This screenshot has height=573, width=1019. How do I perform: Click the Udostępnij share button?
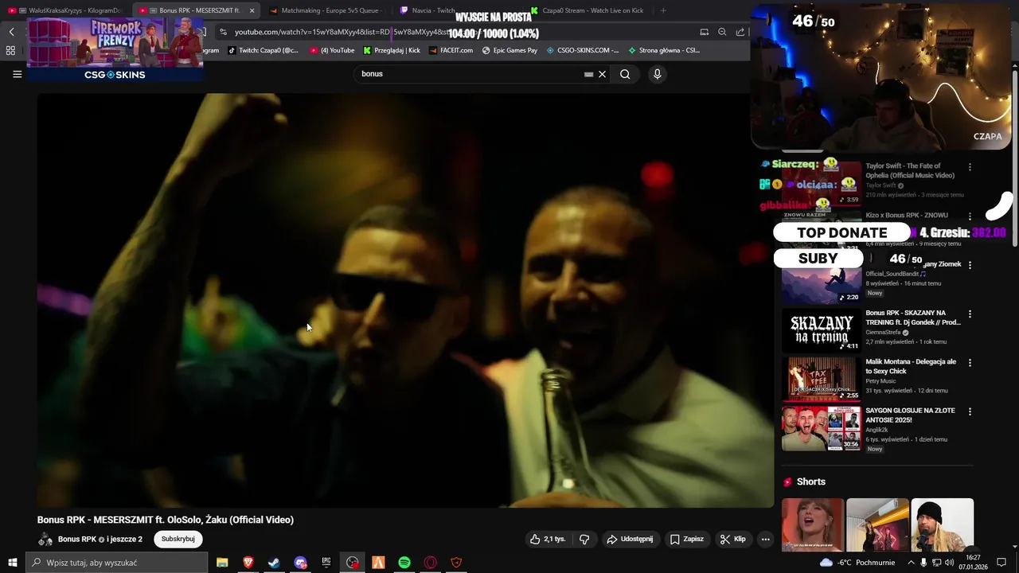[630, 539]
